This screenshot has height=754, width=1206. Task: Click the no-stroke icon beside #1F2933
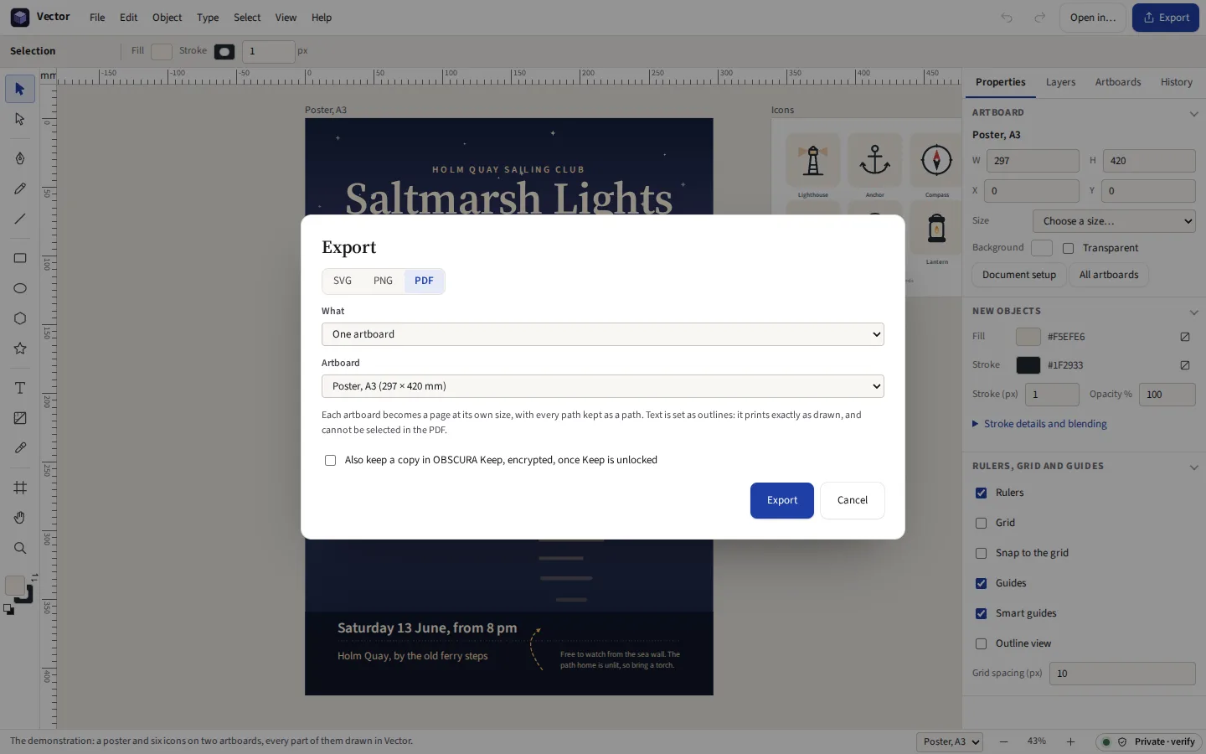(1185, 365)
